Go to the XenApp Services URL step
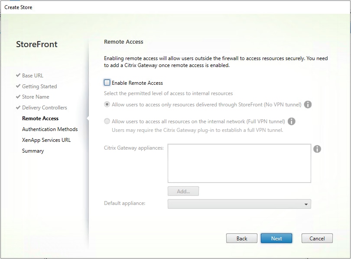 click(x=47, y=140)
